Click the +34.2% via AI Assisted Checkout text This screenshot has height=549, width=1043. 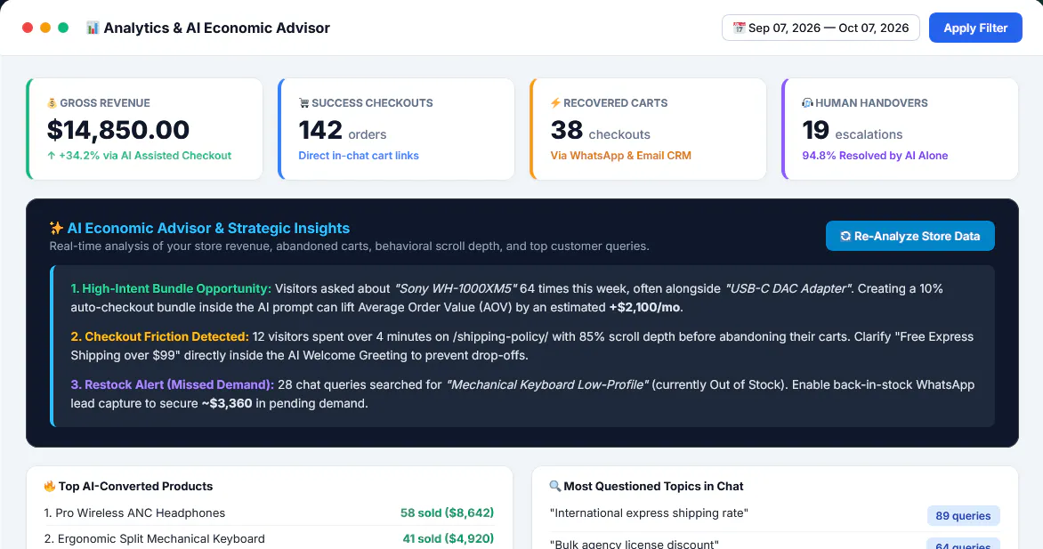[x=139, y=156]
